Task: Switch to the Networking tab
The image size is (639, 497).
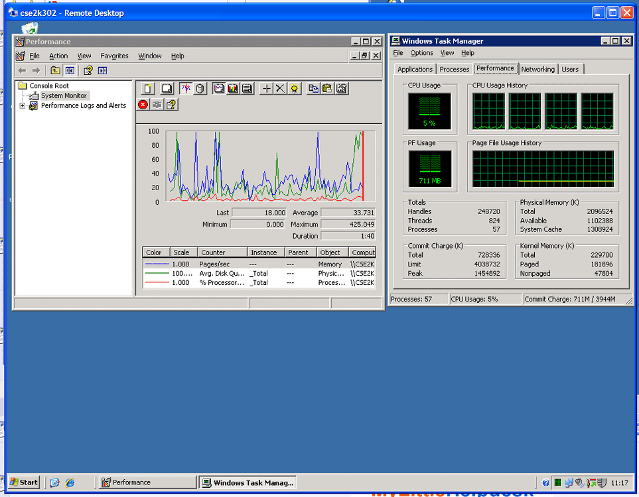Action: coord(537,69)
